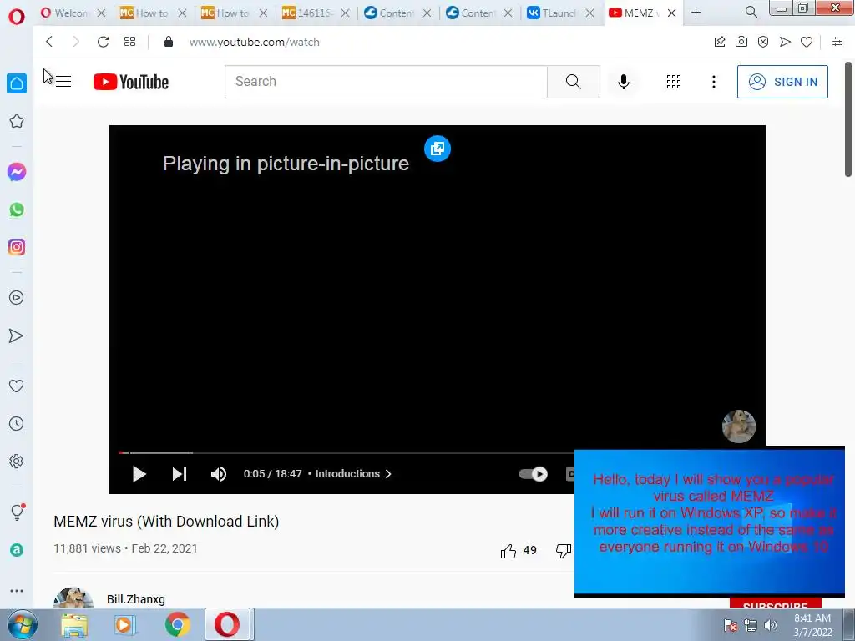Open My Flow in sidebar
This screenshot has height=641, width=855.
point(17,336)
